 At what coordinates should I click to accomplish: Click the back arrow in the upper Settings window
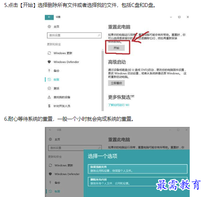point(49,17)
